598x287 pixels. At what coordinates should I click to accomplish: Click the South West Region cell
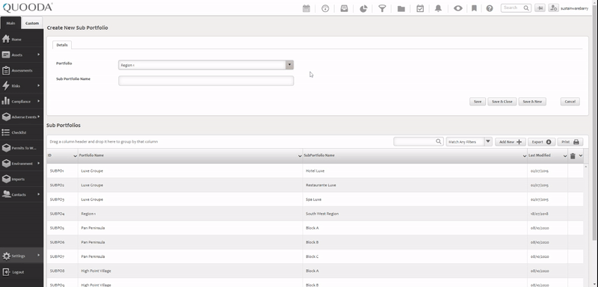[415, 214]
